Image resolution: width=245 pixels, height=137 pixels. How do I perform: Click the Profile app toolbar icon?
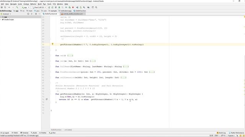coord(66,7)
